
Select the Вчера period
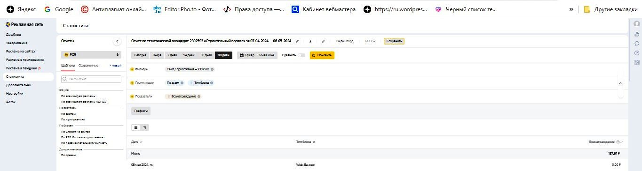click(157, 55)
